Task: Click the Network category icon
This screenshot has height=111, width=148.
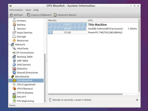Action: point(12,44)
